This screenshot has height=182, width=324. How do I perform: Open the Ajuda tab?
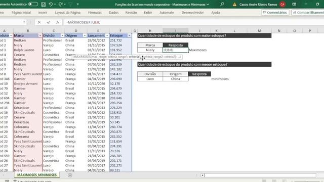[216, 13]
